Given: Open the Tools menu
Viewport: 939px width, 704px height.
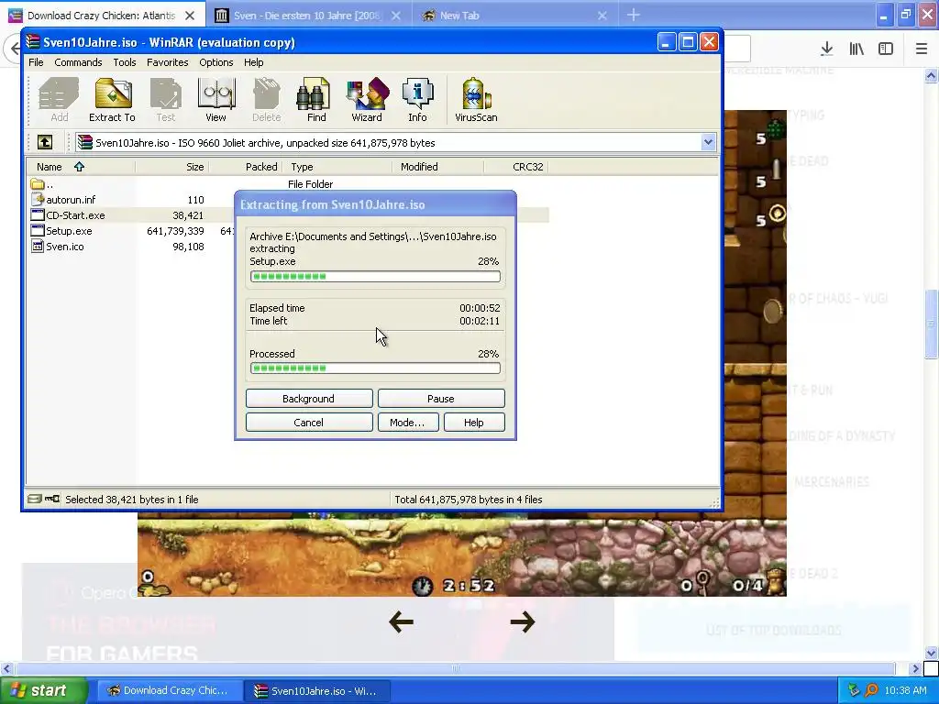Looking at the screenshot, I should [125, 62].
